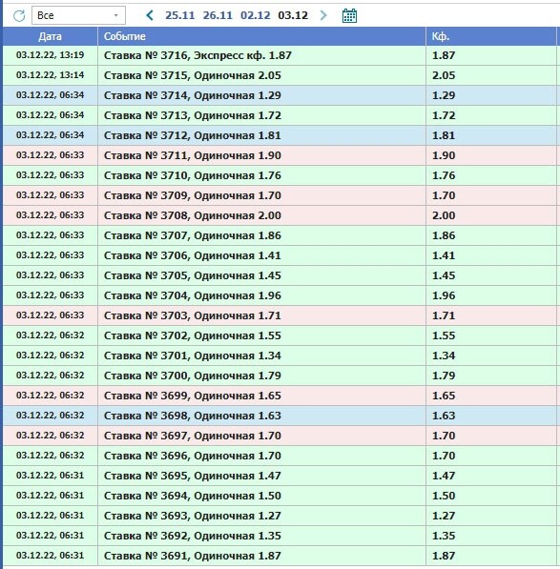560x569 pixels.
Task: Select row Ставка № 3708 Одиночная 2.00
Action: tap(280, 215)
